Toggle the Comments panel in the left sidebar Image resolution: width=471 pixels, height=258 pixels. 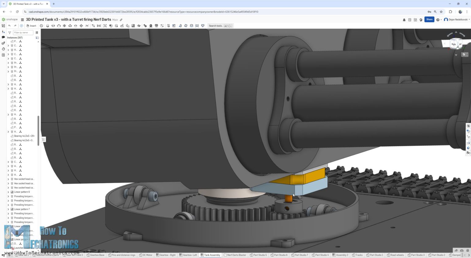coord(3,37)
